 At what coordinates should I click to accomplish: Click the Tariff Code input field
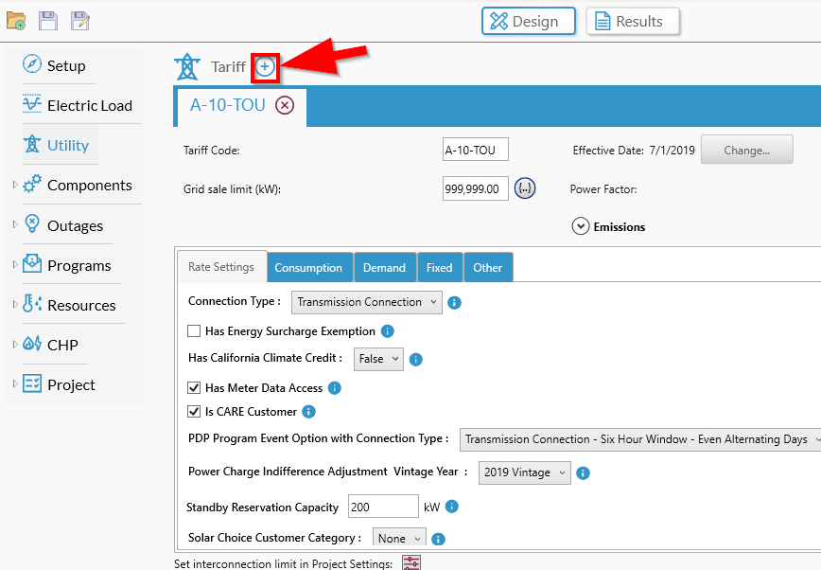(x=475, y=151)
